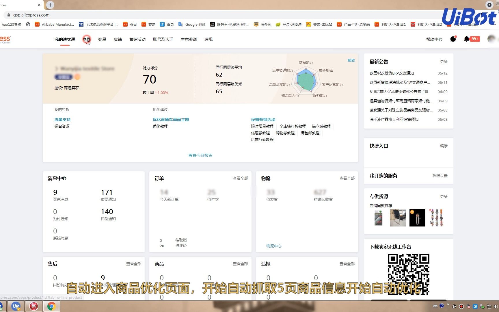Screen dimensions: 499x312
Task: Open 优化直通车商品主图 suggestion
Action: pyautogui.click(x=171, y=120)
